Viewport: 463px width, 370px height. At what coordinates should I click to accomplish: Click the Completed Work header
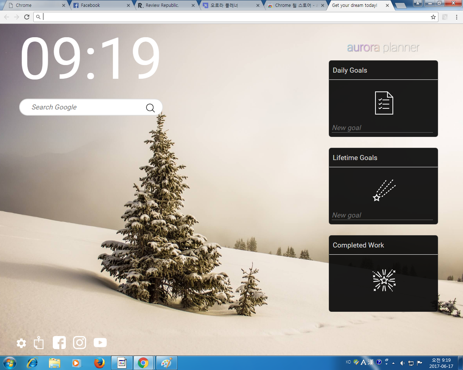[383, 245]
